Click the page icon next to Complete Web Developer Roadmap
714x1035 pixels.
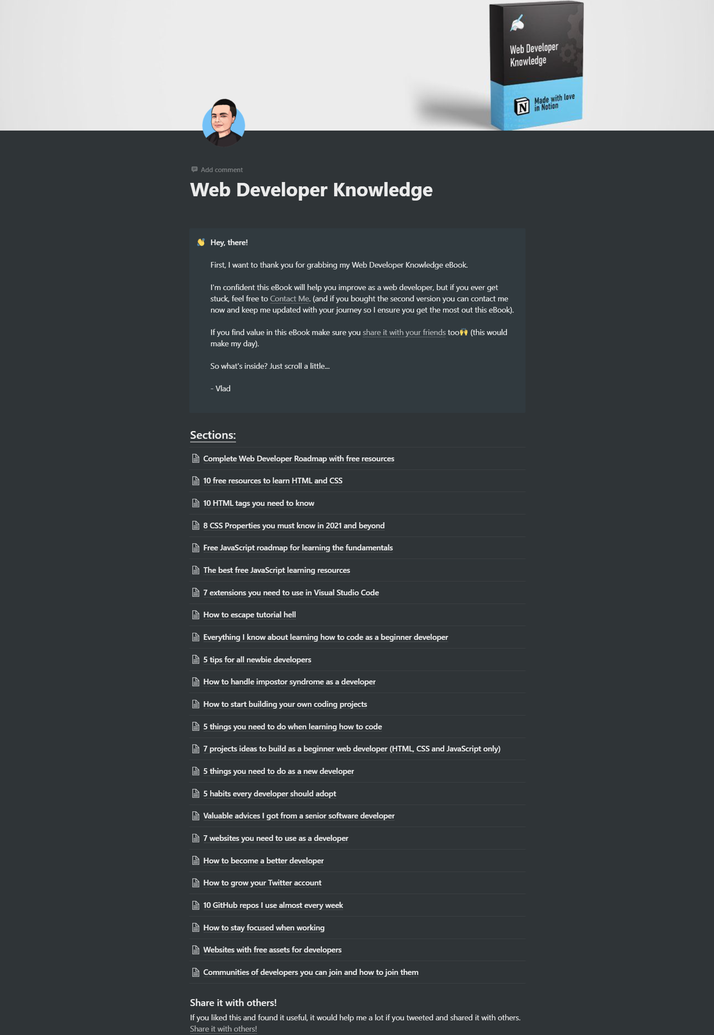tap(195, 459)
